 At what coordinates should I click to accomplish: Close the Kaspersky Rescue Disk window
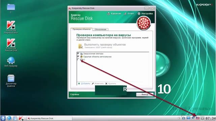152,8
